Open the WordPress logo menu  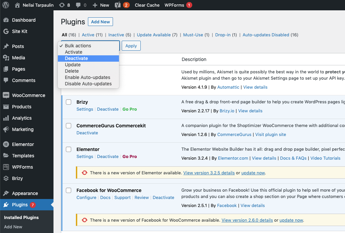[6, 5]
